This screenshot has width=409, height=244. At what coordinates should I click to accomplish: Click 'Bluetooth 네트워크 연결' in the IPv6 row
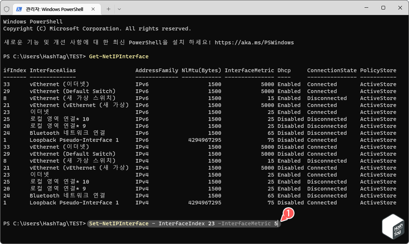(68, 133)
